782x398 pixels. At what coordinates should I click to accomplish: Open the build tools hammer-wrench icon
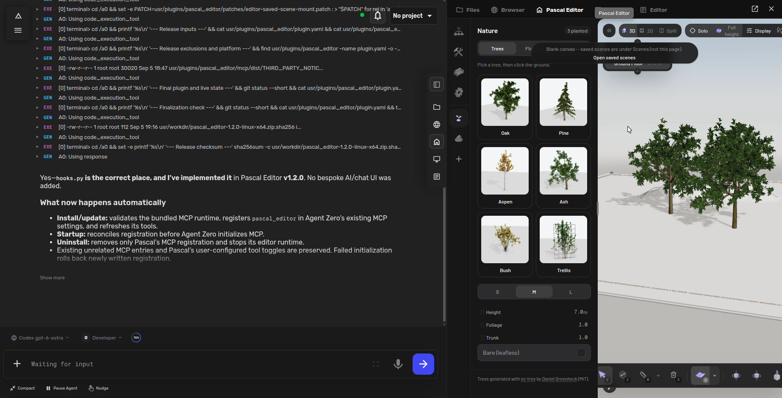pos(459,52)
